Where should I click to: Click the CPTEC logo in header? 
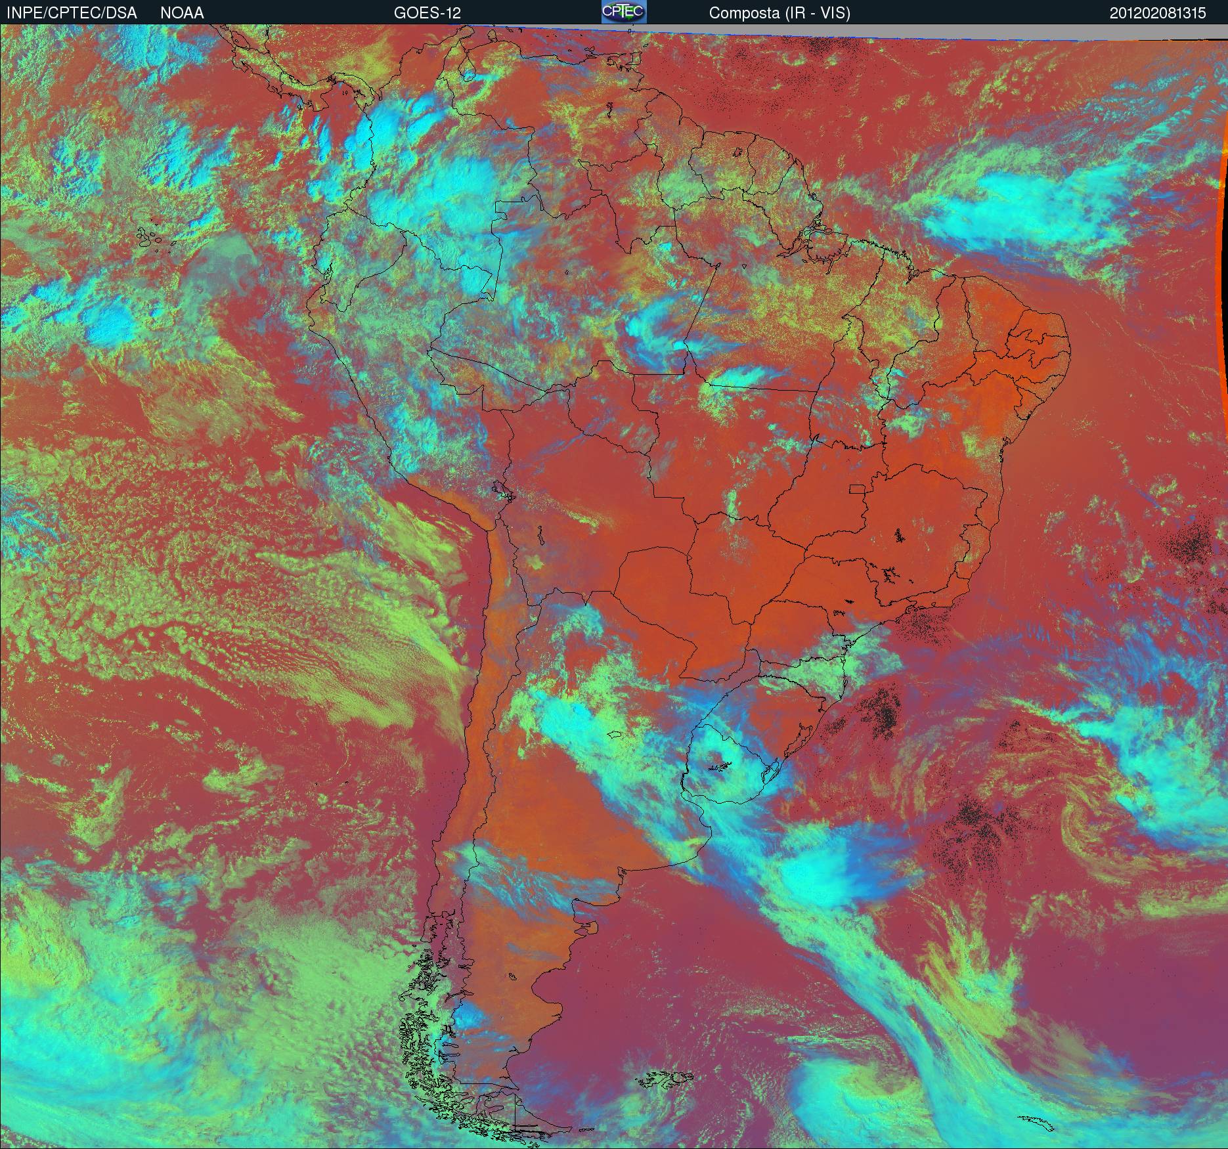(x=624, y=12)
